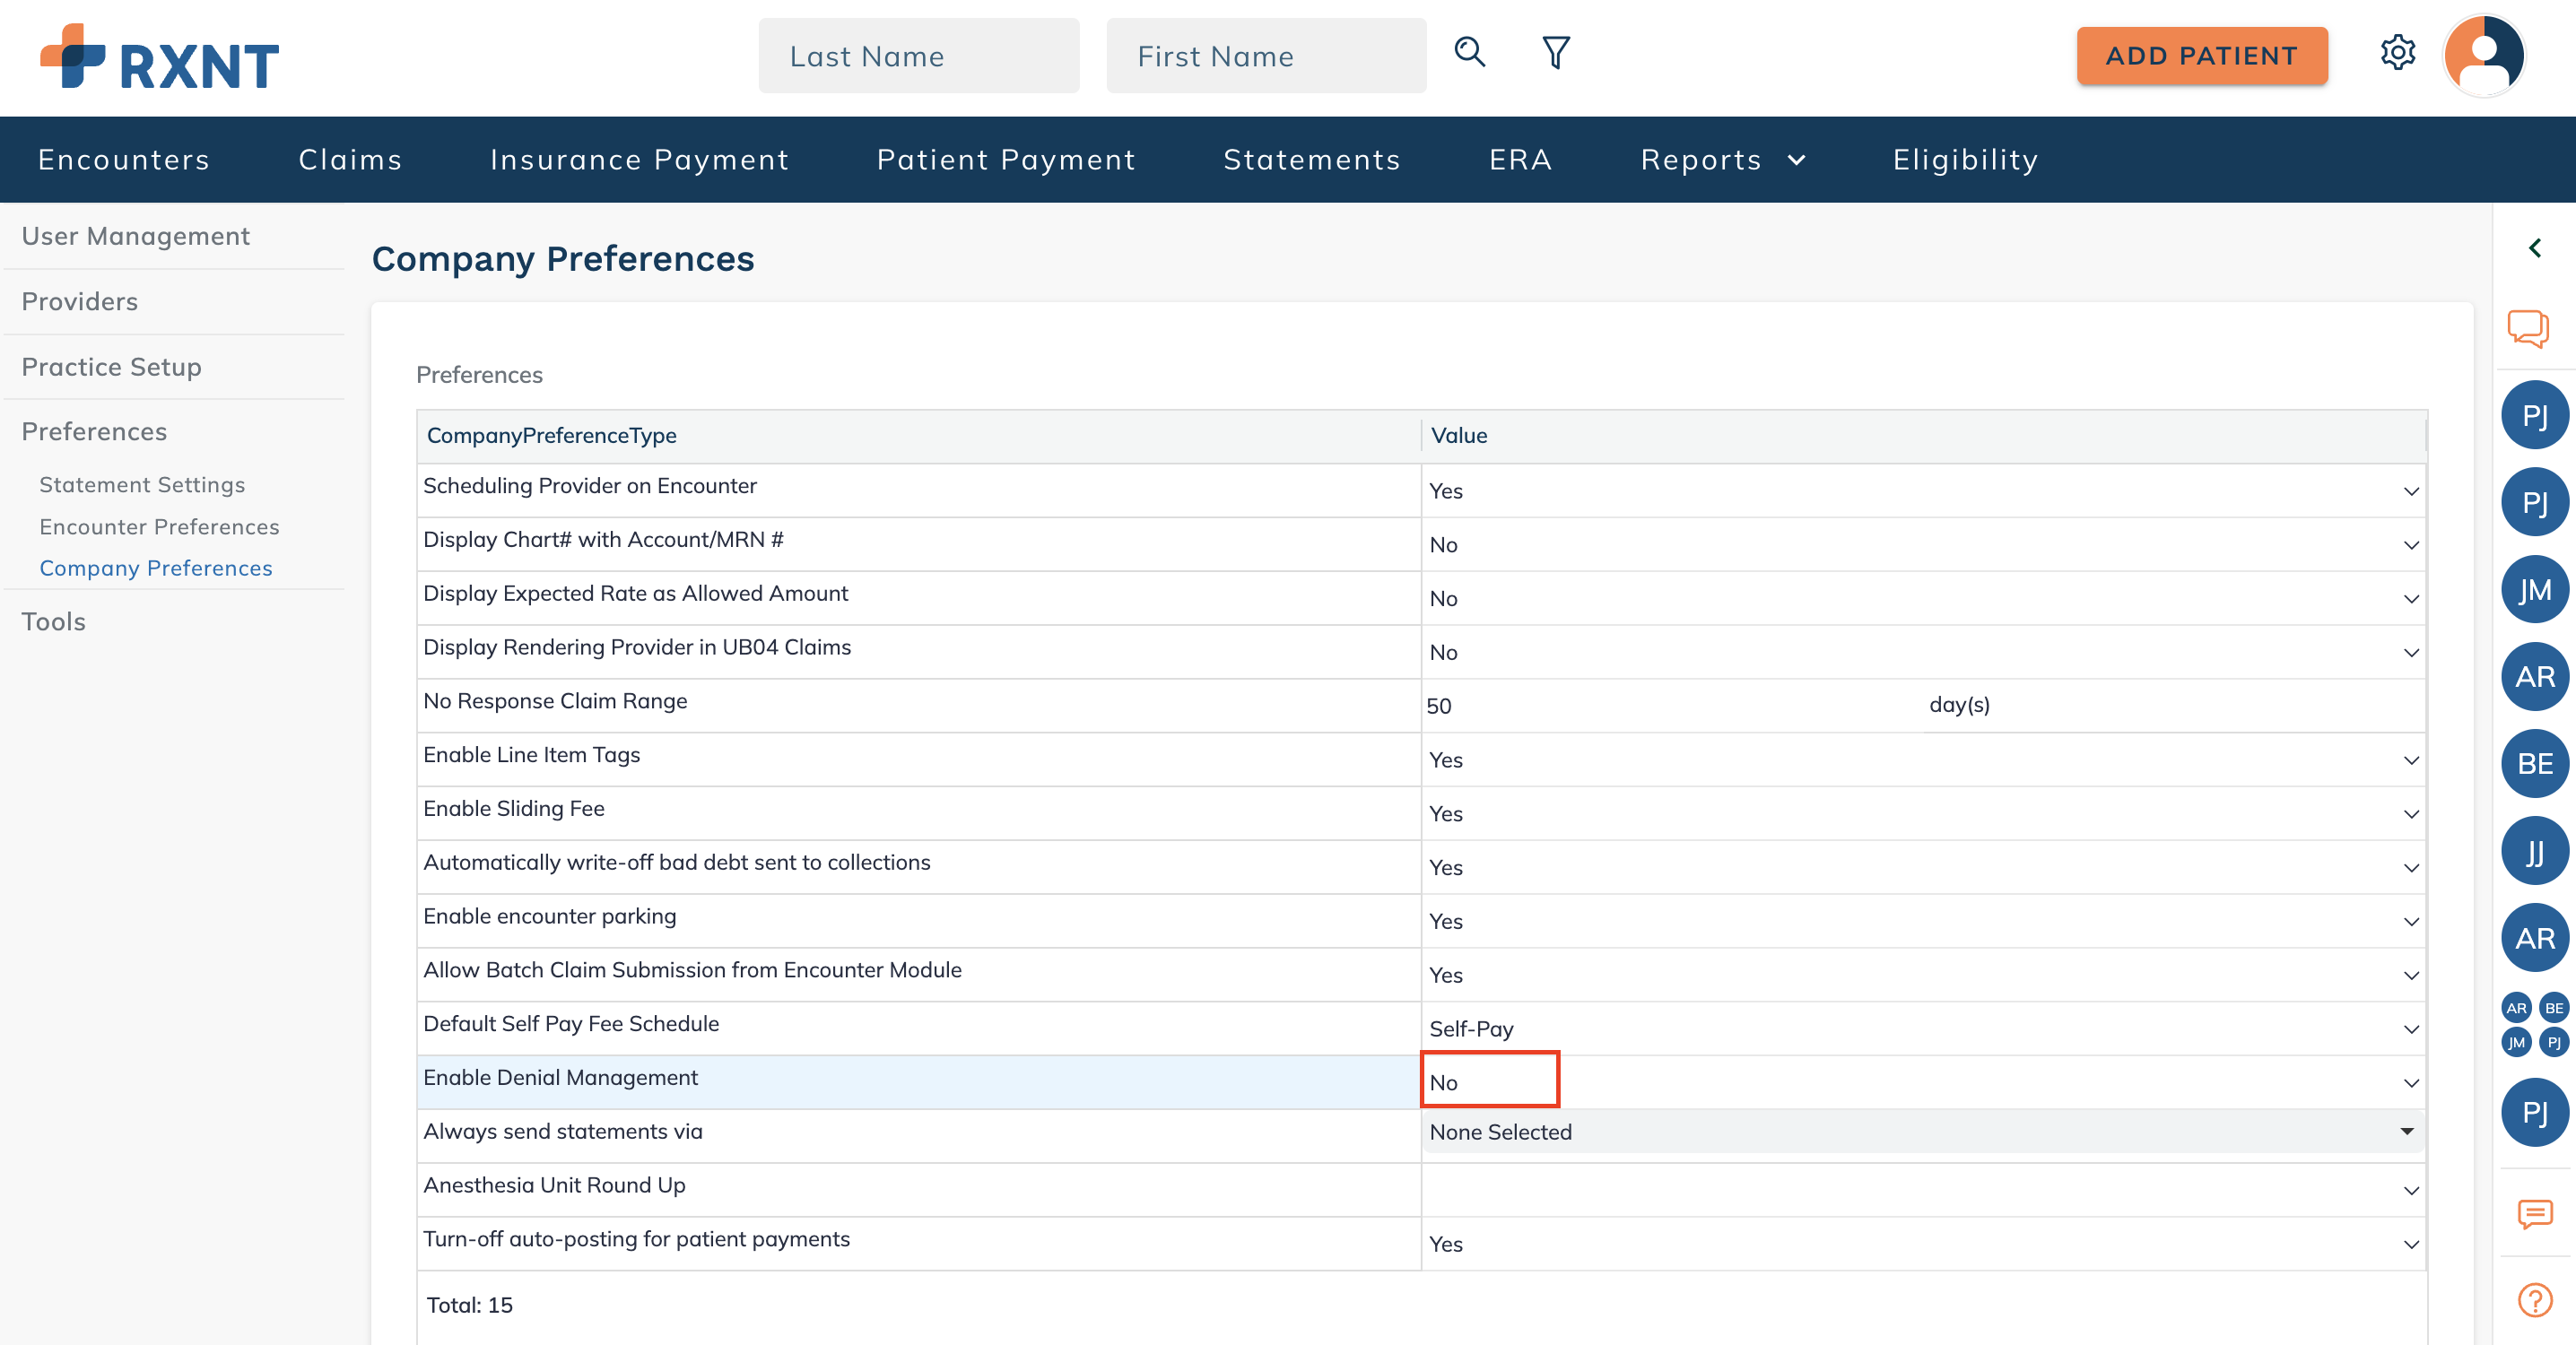The width and height of the screenshot is (2576, 1345).
Task: Open Automatically write-off bad debt dropdown
Action: coord(1923,868)
